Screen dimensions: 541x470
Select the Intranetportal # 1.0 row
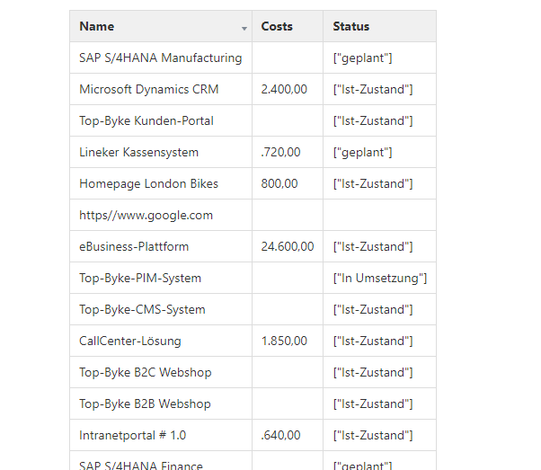point(132,435)
